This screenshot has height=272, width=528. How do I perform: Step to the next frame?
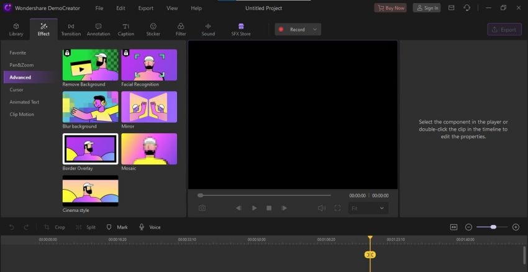pos(284,208)
